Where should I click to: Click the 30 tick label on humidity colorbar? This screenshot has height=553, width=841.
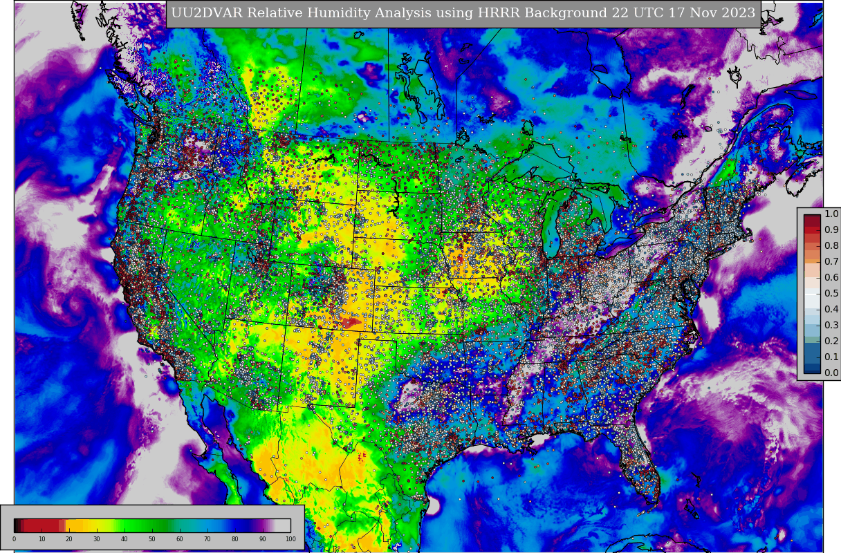point(97,539)
